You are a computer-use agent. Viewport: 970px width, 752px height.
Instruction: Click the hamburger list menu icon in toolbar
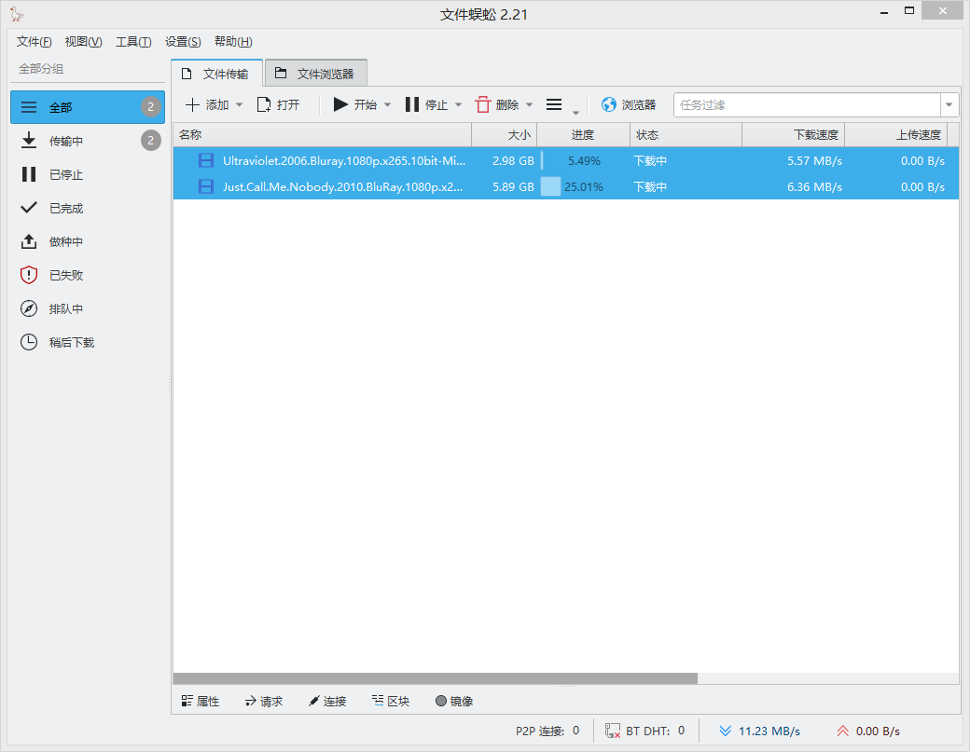pyautogui.click(x=554, y=104)
